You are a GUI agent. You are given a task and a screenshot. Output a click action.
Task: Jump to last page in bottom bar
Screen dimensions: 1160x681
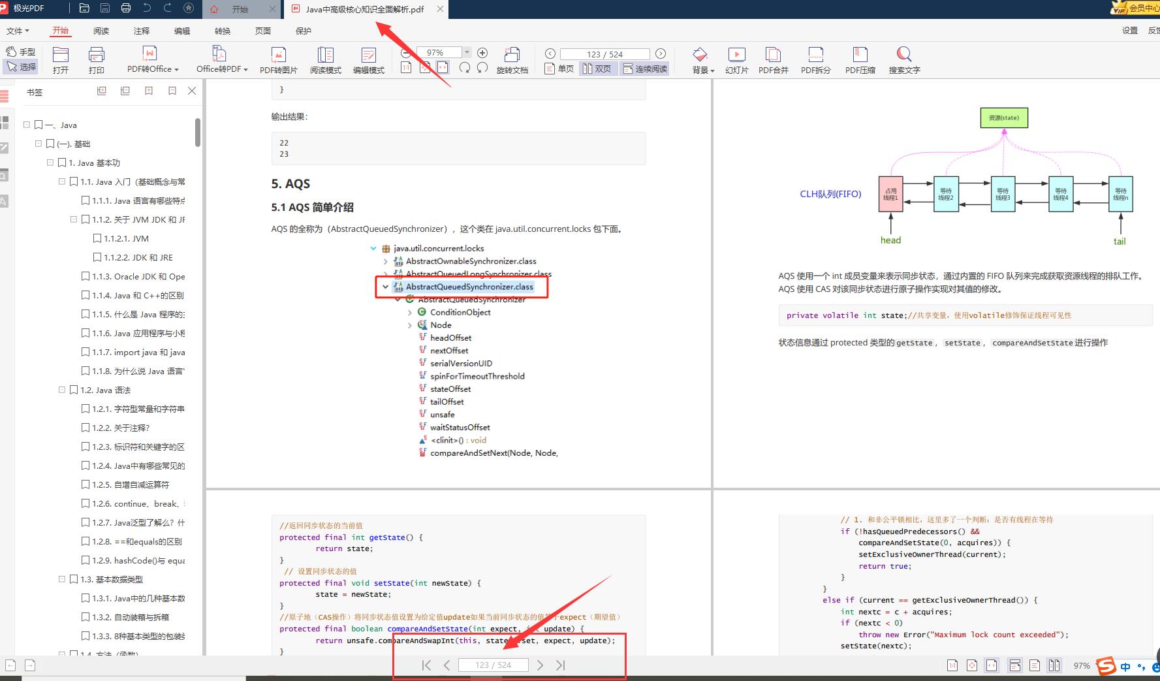[x=560, y=665]
